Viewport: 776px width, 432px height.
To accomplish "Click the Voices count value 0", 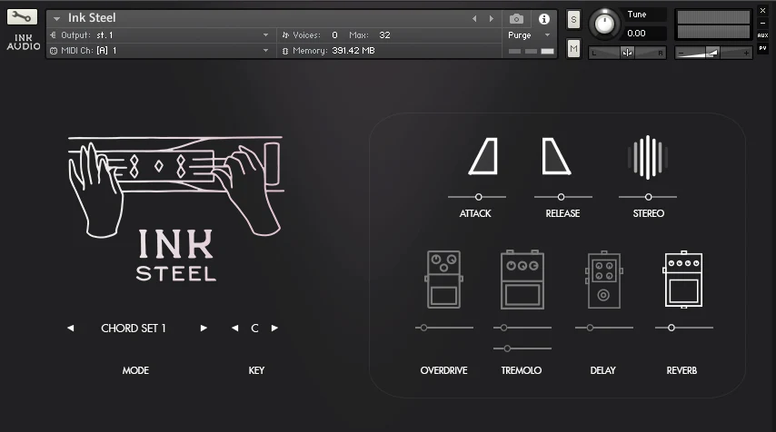I will tap(334, 35).
